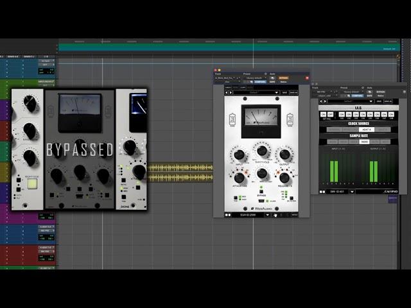Toggle CH6 ON button in Calypso
The height and width of the screenshot is (308, 411).
(x=377, y=114)
